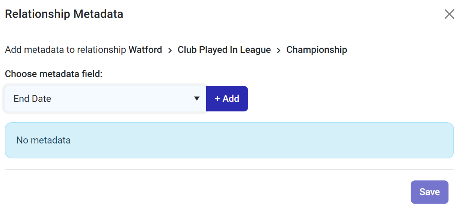The height and width of the screenshot is (210, 462).
Task: Click the Choose metadata field label
Action: [x=54, y=74]
